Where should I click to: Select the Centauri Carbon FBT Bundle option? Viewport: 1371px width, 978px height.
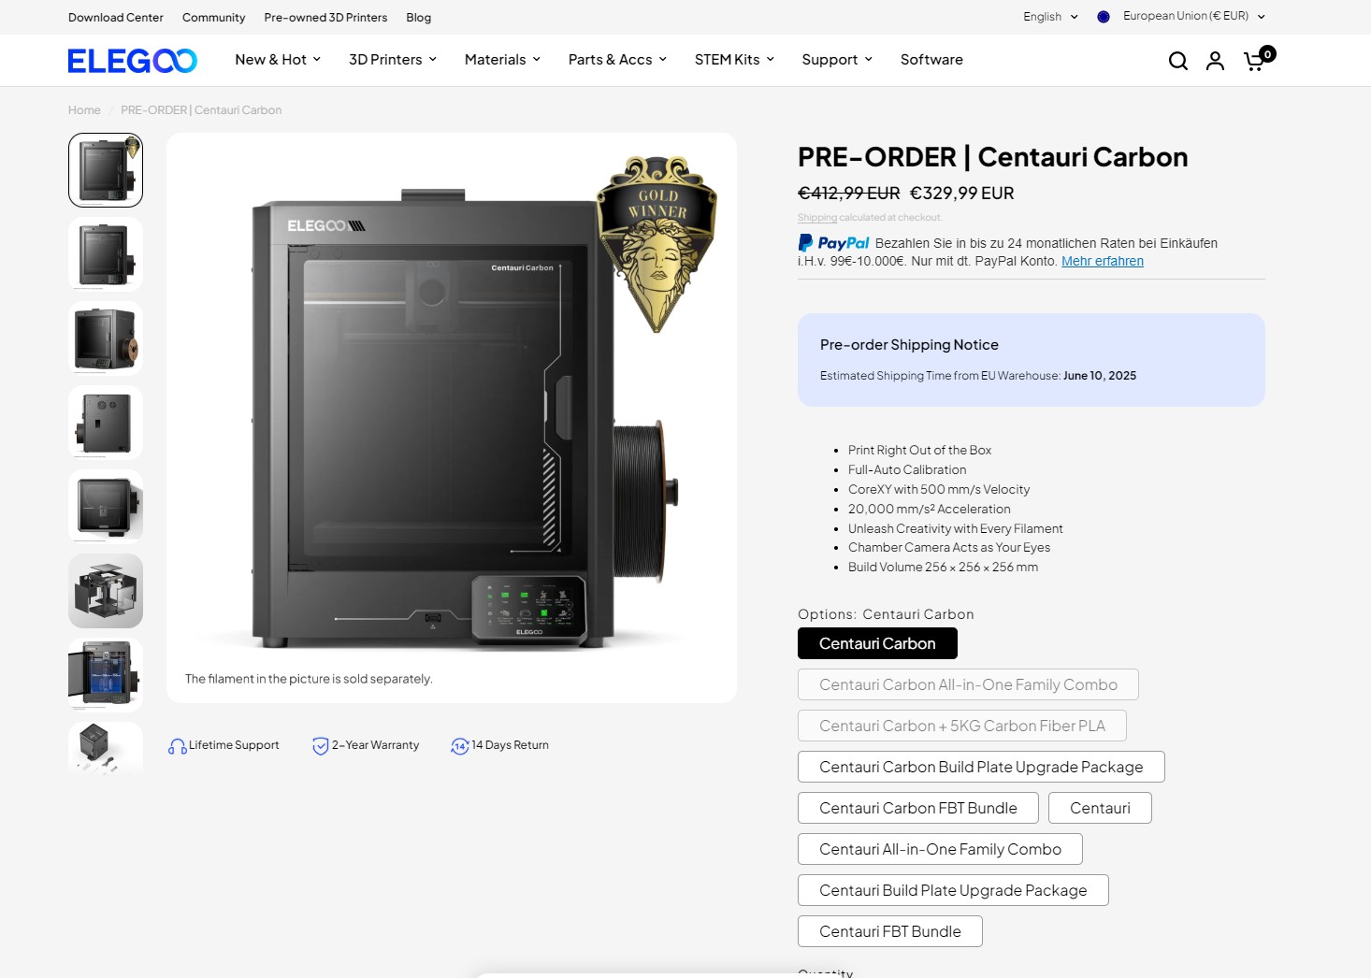pyautogui.click(x=918, y=808)
